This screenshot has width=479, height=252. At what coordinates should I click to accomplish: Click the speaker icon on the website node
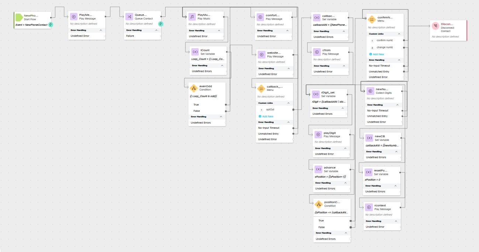[261, 54]
